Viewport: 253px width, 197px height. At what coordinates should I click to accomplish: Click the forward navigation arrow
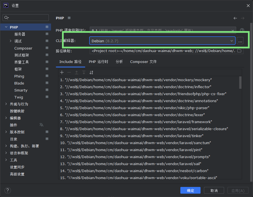pyautogui.click(x=243, y=18)
